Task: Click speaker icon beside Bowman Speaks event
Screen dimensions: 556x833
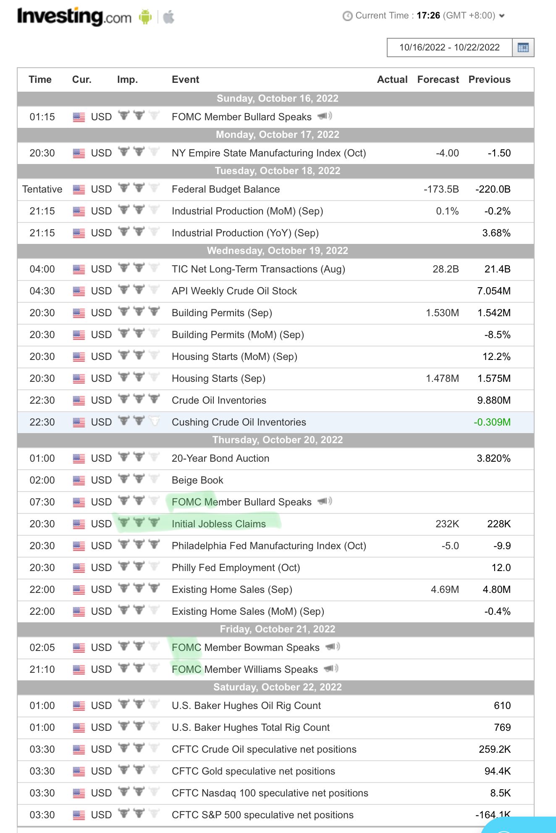Action: click(x=333, y=647)
